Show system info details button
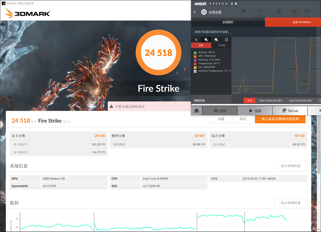 290,166
